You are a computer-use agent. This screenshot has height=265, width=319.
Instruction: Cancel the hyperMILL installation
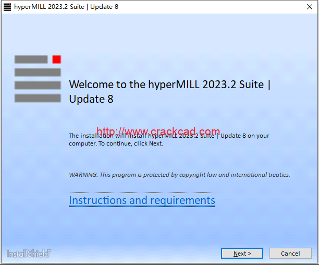click(x=290, y=254)
